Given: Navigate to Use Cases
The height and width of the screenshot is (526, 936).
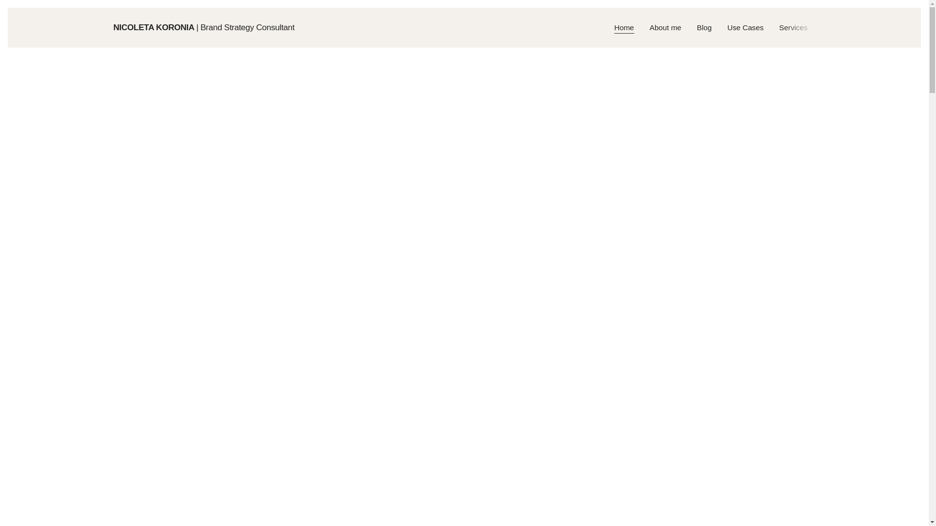Looking at the screenshot, I should (745, 28).
